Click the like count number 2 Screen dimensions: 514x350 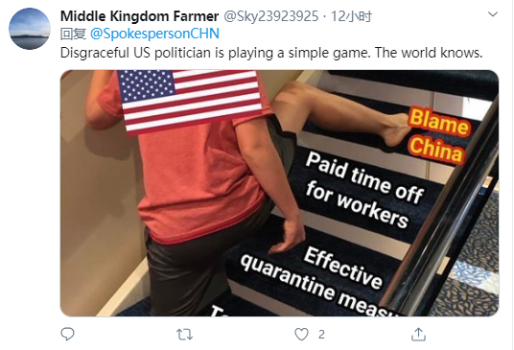(321, 335)
